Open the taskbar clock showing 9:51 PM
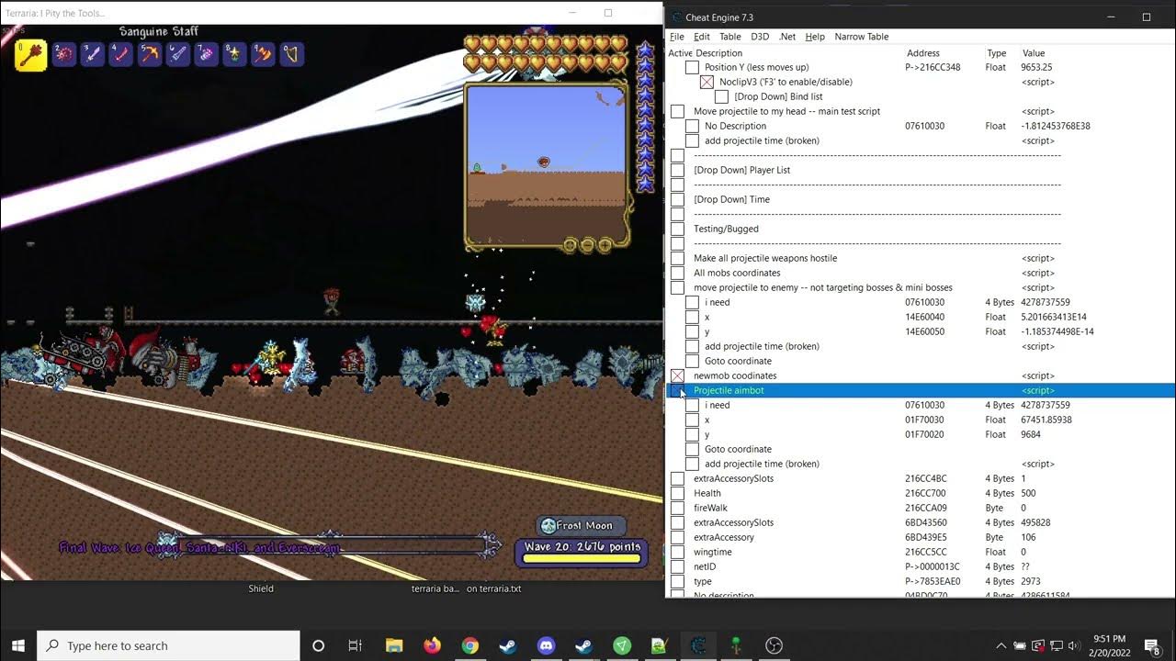The image size is (1176, 661). (x=1107, y=645)
